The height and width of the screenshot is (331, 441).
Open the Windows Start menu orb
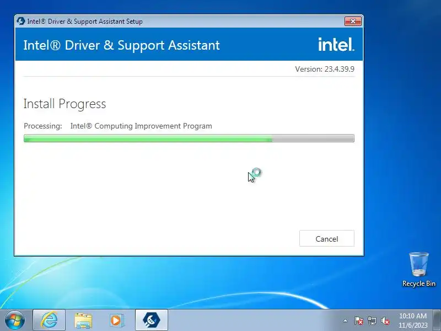click(x=15, y=320)
